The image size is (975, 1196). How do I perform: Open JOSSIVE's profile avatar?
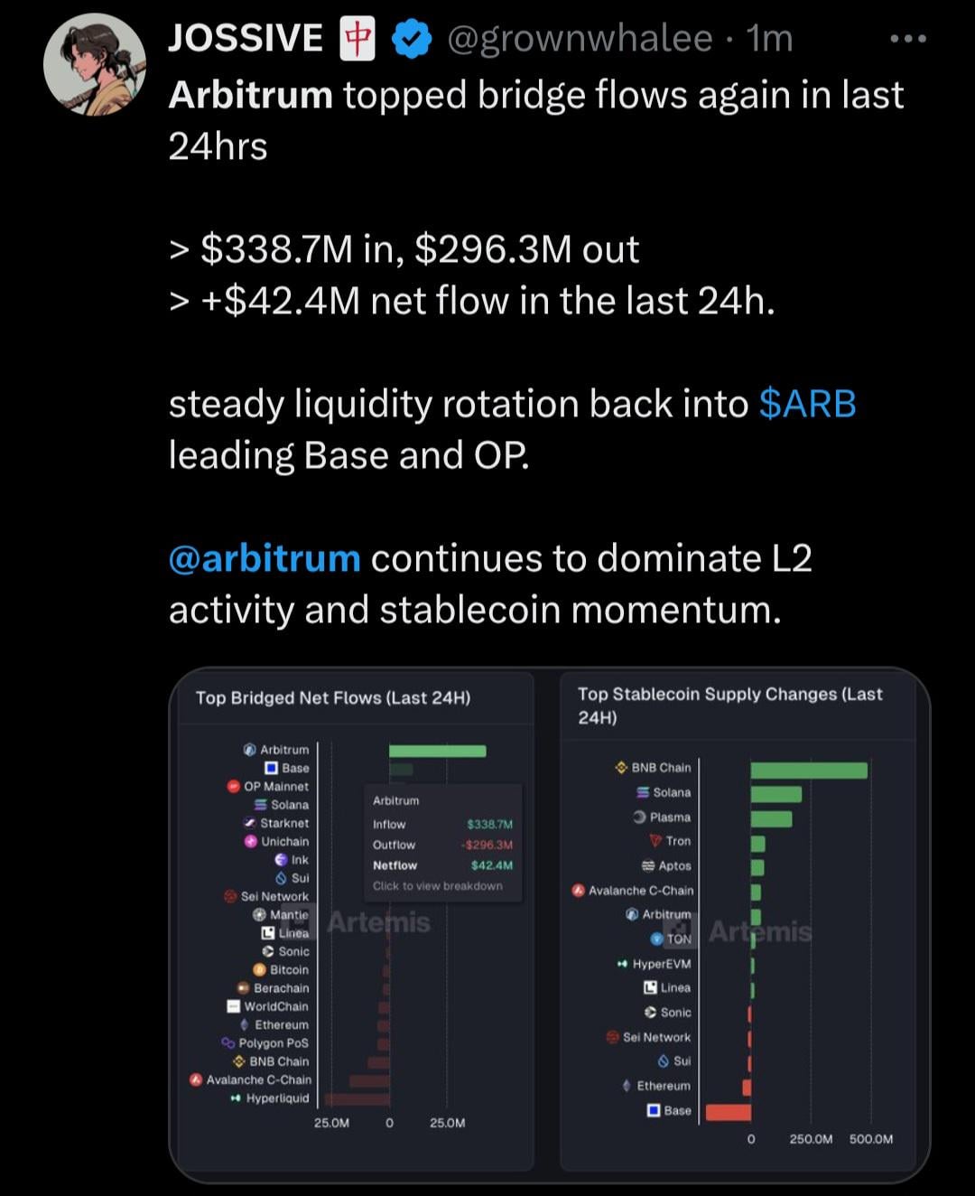click(94, 65)
